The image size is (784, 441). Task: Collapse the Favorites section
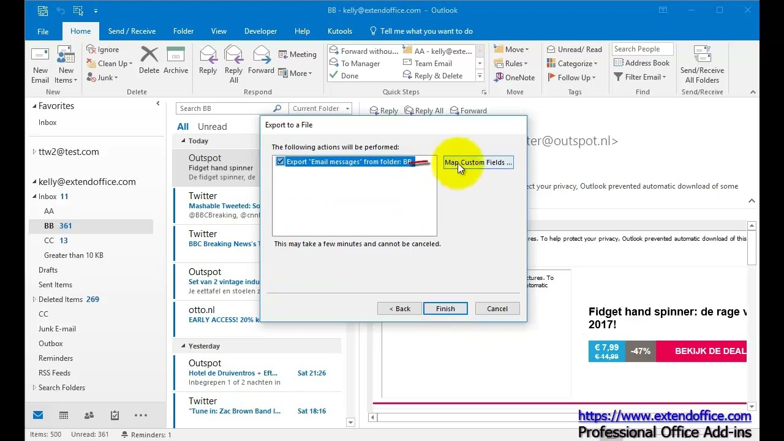click(34, 106)
